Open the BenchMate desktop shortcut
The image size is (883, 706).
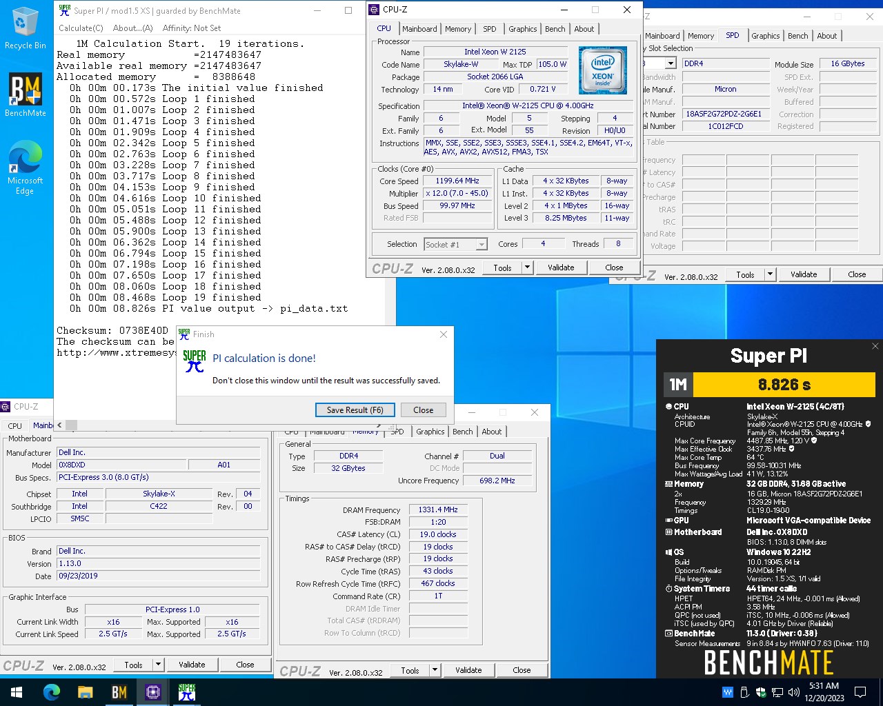click(26, 95)
